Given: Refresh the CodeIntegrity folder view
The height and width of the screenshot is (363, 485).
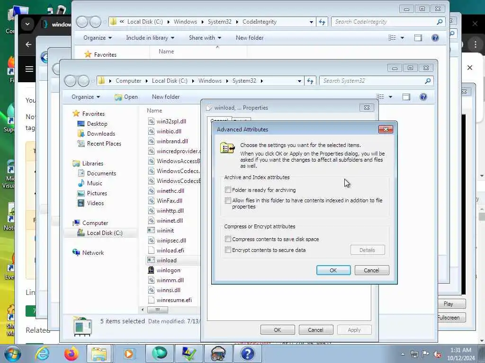Looking at the screenshot, I should click(322, 22).
